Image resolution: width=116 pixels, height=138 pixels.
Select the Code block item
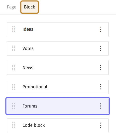pos(58,125)
